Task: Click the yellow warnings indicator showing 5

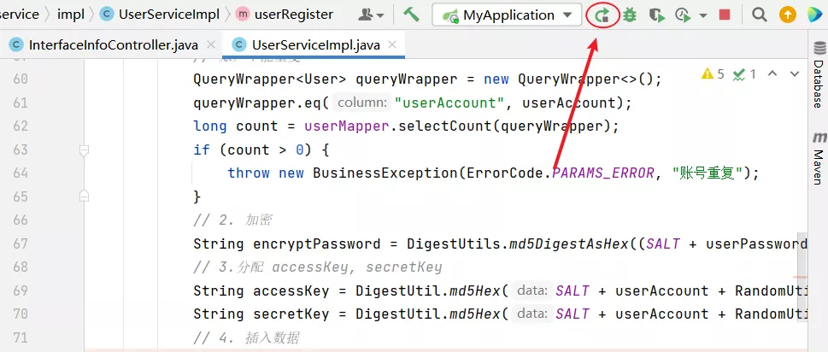Action: click(713, 73)
